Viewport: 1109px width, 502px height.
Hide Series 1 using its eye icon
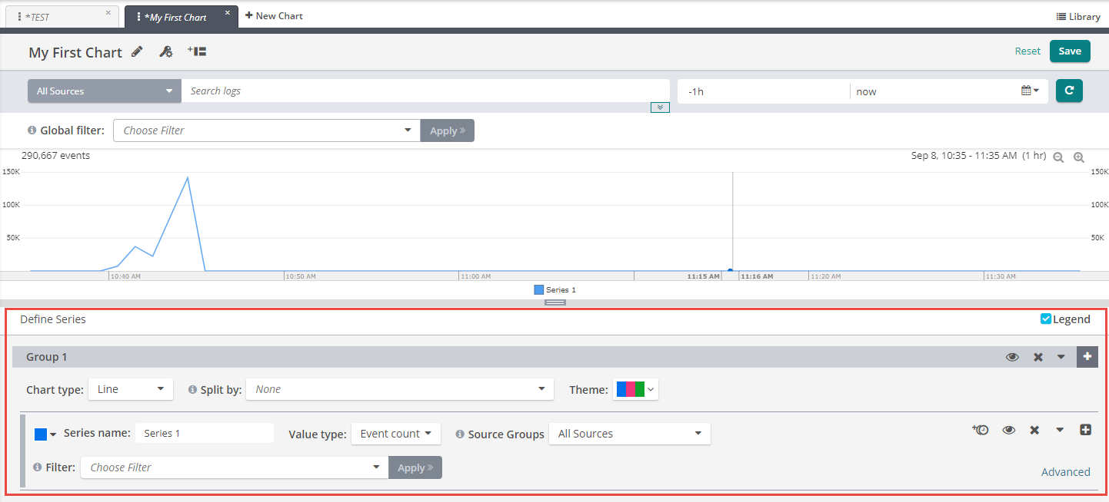(1009, 430)
